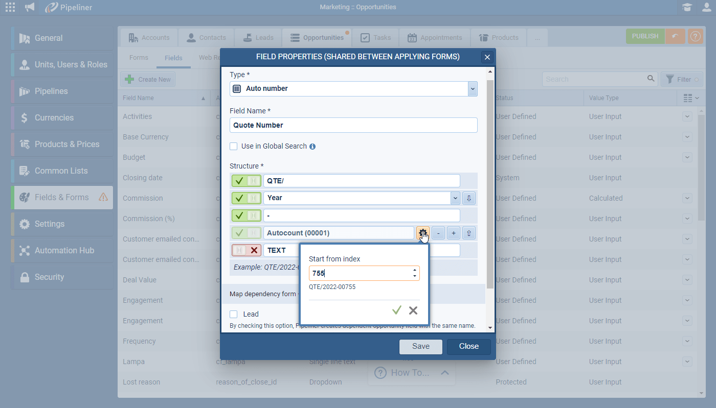
Task: Expand the Year structure dropdown
Action: pos(455,198)
